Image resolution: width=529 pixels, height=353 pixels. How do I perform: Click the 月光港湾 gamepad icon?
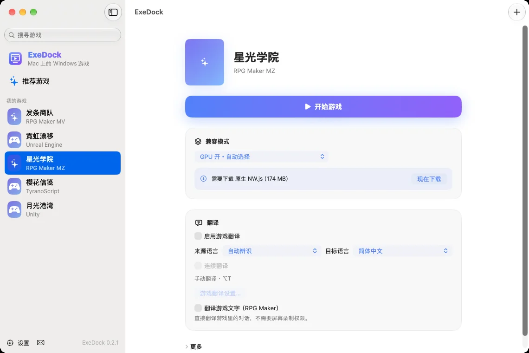click(14, 209)
